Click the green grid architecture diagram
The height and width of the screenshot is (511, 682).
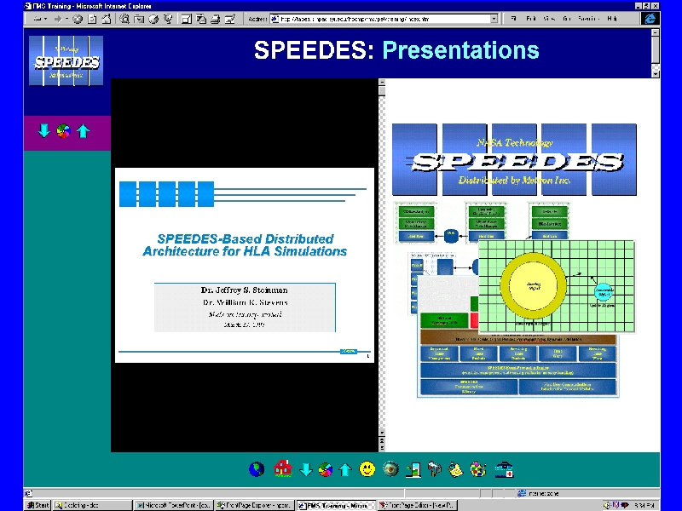[557, 287]
